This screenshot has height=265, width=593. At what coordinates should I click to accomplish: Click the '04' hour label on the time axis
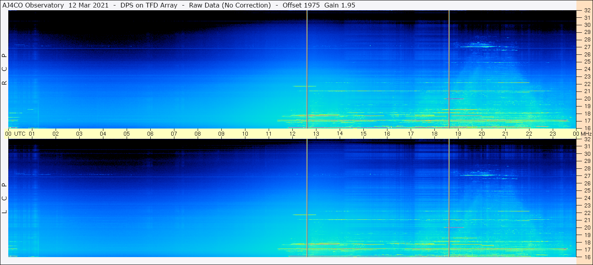tap(103, 134)
